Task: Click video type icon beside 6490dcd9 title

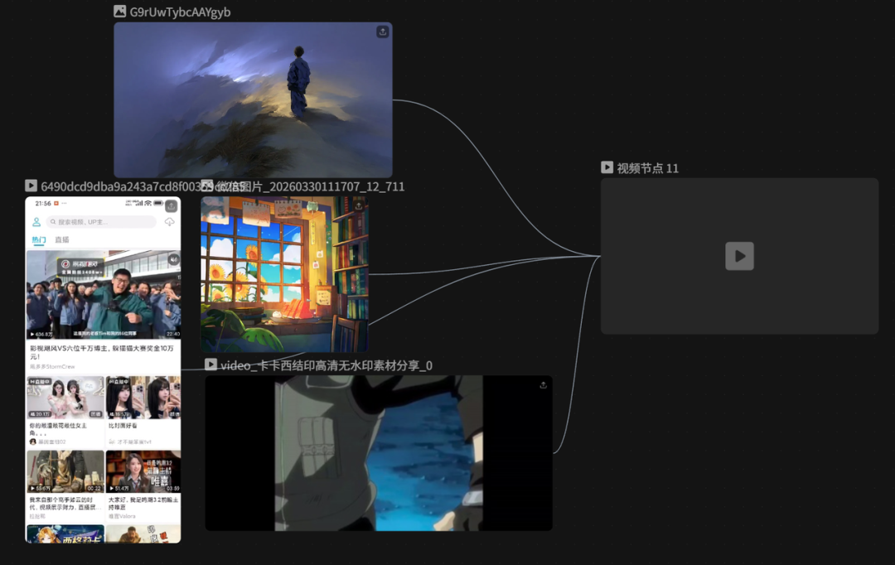Action: pyautogui.click(x=31, y=186)
